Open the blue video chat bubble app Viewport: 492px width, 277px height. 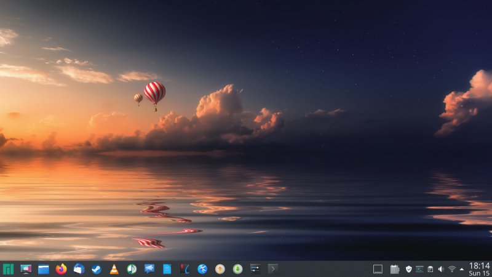pos(149,269)
